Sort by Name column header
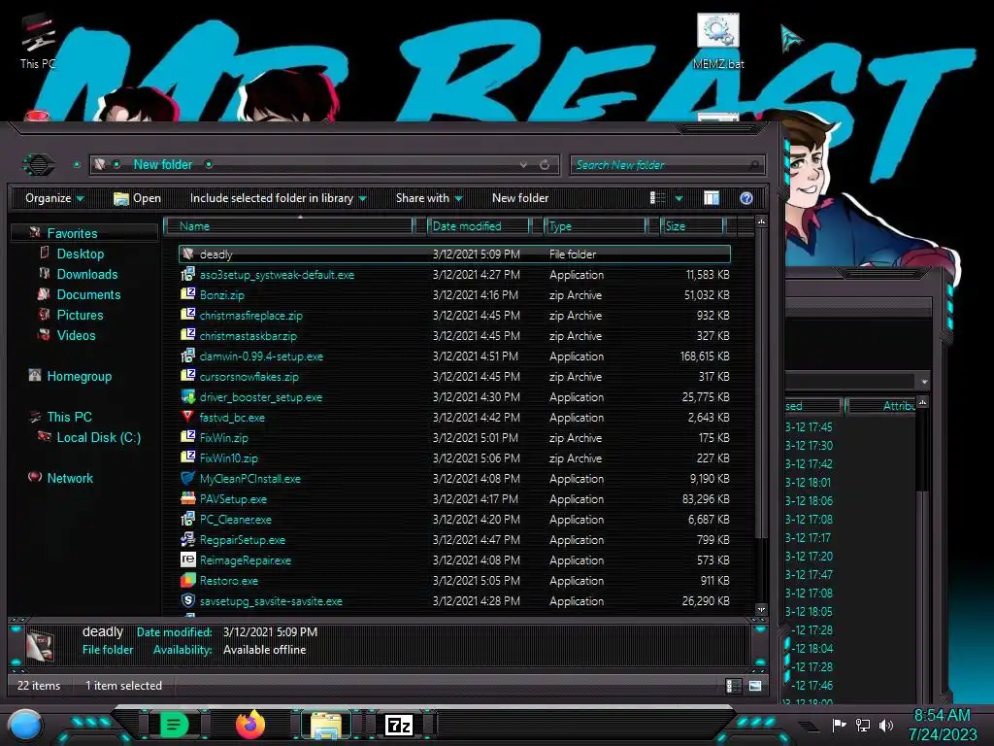The height and width of the screenshot is (746, 994). tap(289, 225)
